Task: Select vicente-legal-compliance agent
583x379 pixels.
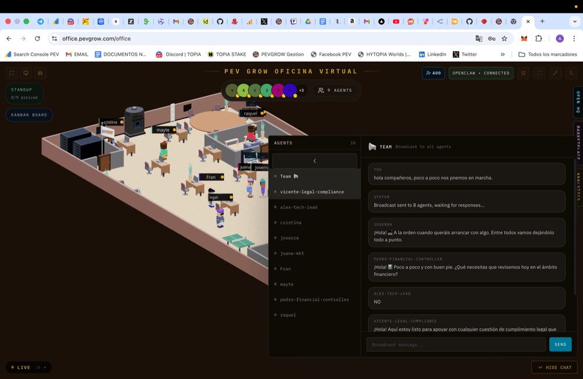Action: [315, 192]
